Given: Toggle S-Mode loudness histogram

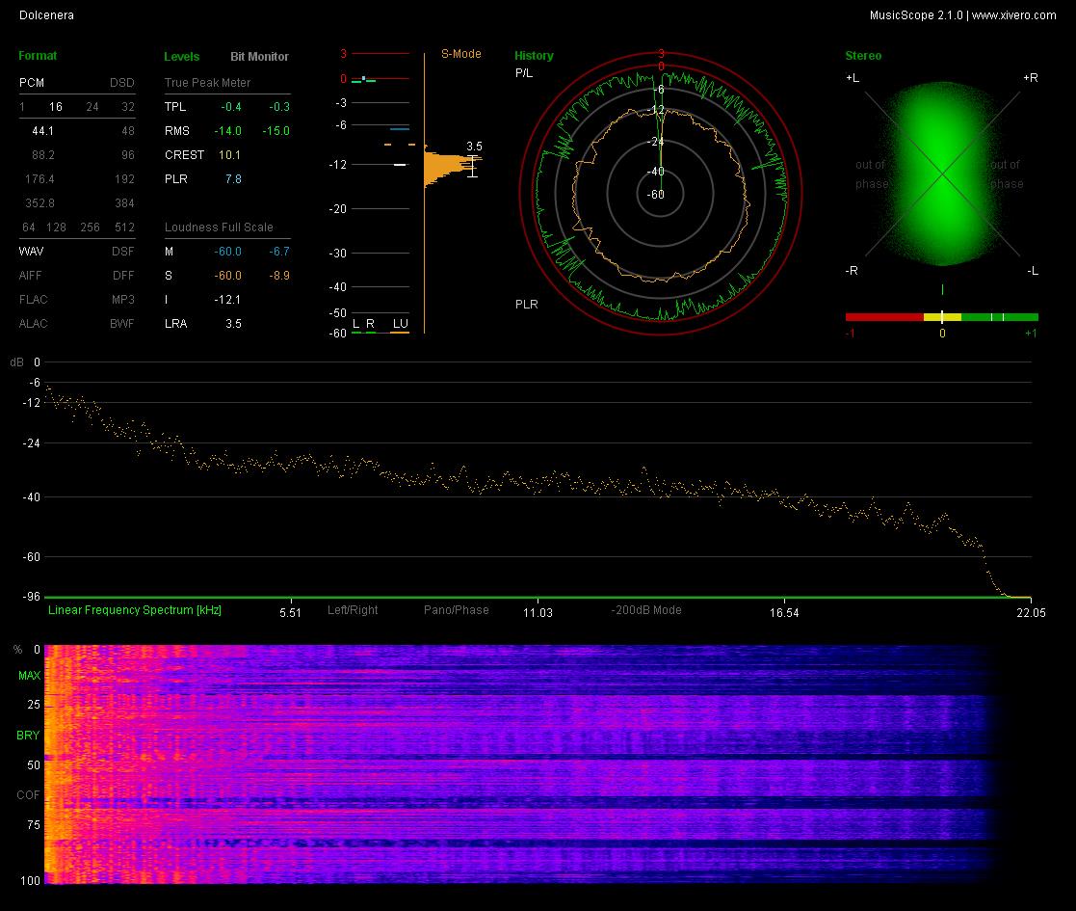Looking at the screenshot, I should coord(461,54).
